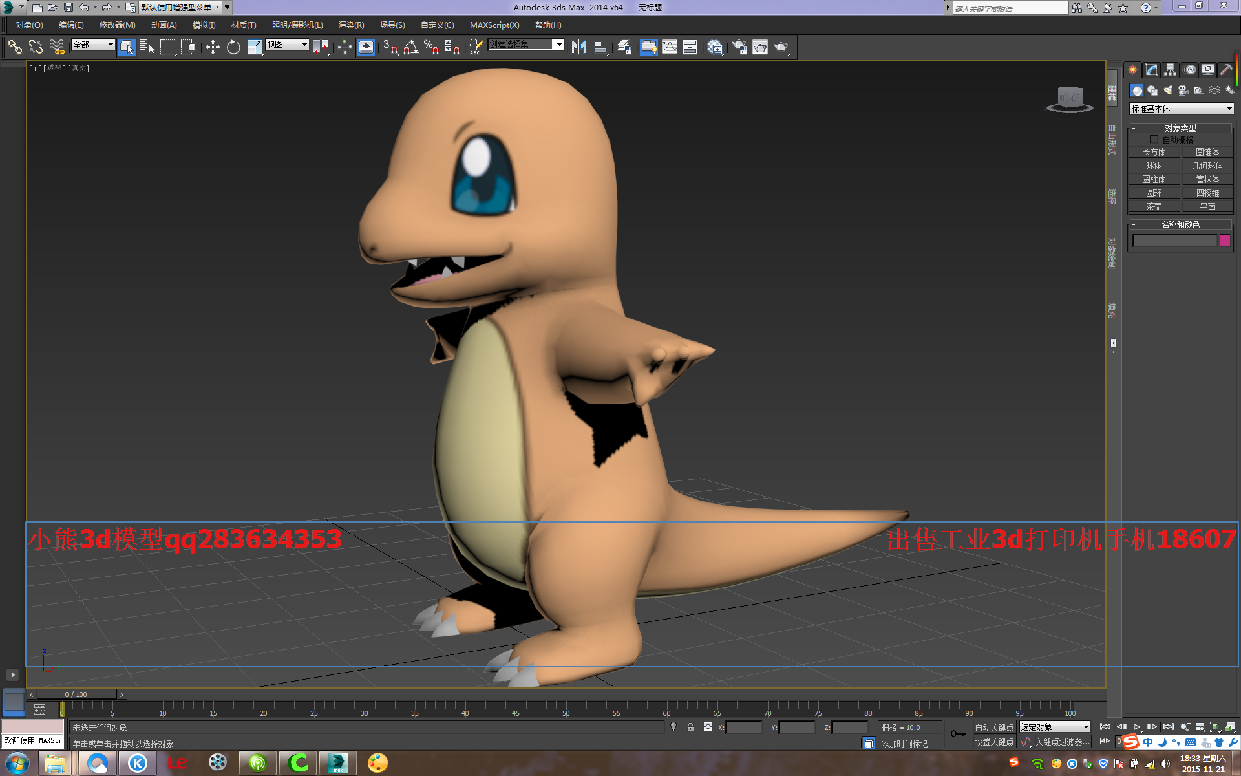Open the Material Editor
The height and width of the screenshot is (776, 1241).
pyautogui.click(x=715, y=47)
